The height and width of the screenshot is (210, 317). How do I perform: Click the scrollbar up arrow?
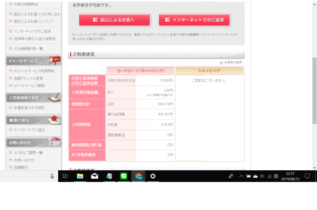click(314, 4)
